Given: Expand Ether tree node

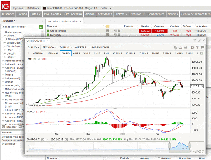Looking at the screenshot, I should pyautogui.click(x=5, y=50).
